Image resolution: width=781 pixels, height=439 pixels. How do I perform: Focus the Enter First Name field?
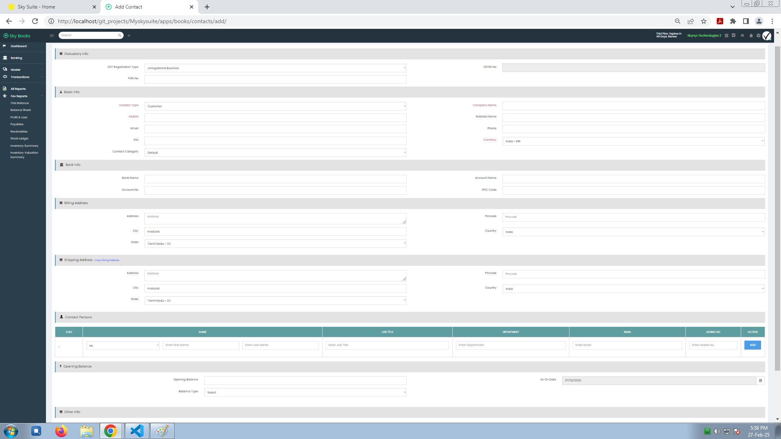[x=201, y=345]
